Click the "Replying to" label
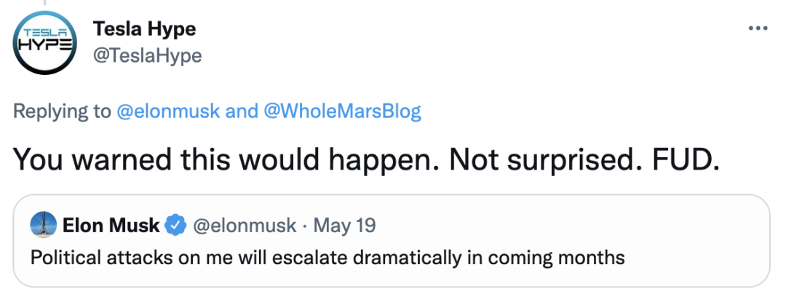Screen dimensions: 786x297 tap(62, 111)
